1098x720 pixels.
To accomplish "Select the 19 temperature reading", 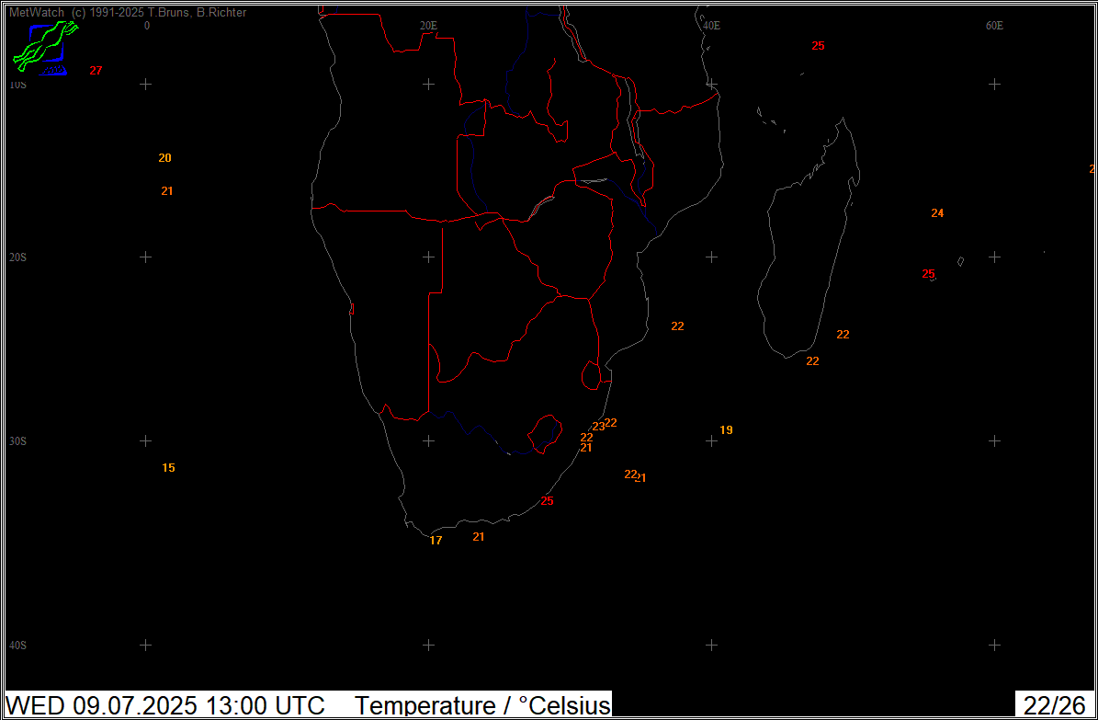I will point(726,429).
